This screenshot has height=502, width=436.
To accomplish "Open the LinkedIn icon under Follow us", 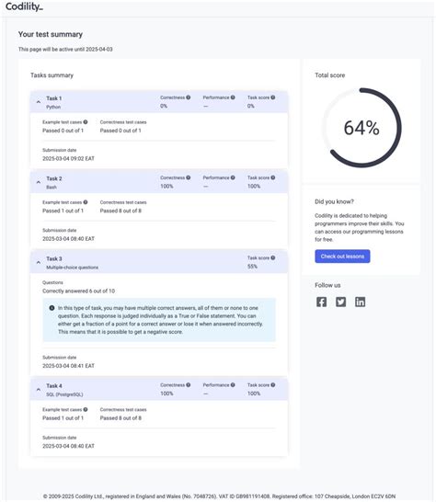I will (x=360, y=302).
